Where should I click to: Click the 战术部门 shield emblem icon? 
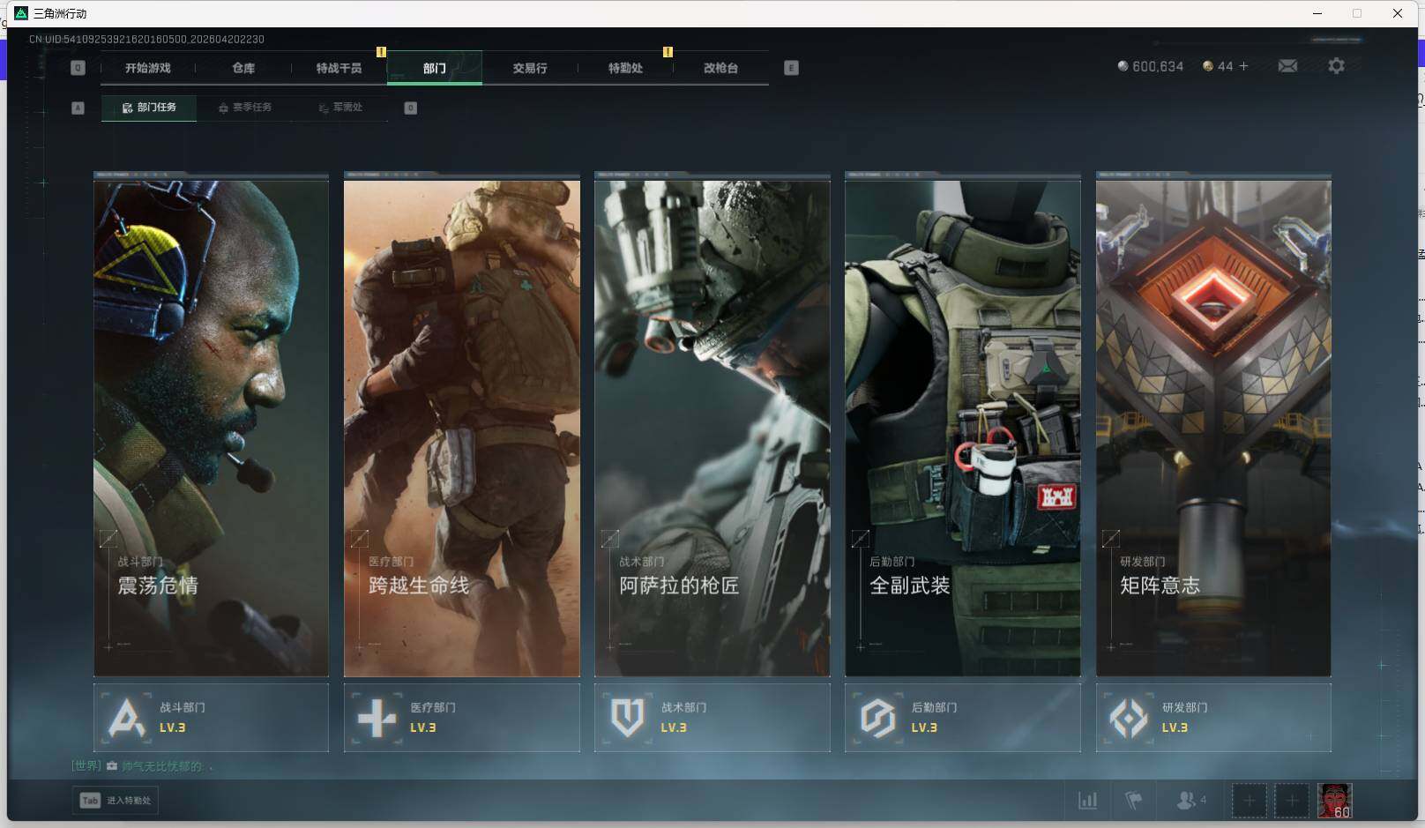click(x=627, y=718)
